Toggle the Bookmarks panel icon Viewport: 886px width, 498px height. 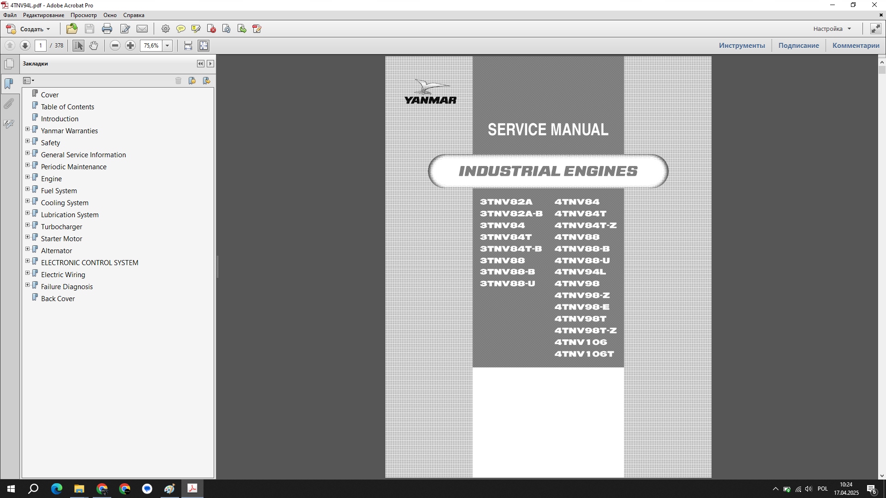click(x=9, y=83)
